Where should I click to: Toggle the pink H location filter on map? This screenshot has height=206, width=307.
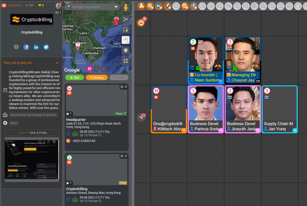(89, 69)
